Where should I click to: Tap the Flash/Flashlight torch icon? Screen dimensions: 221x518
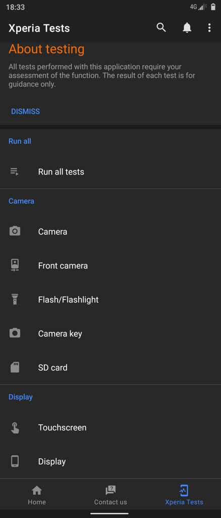point(15,299)
